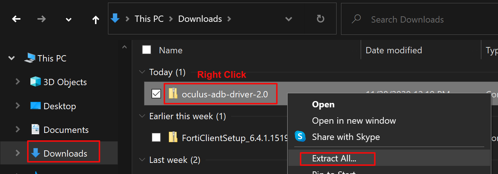Click the oculus-adb-driver-2.0 zip file icon

coord(173,94)
